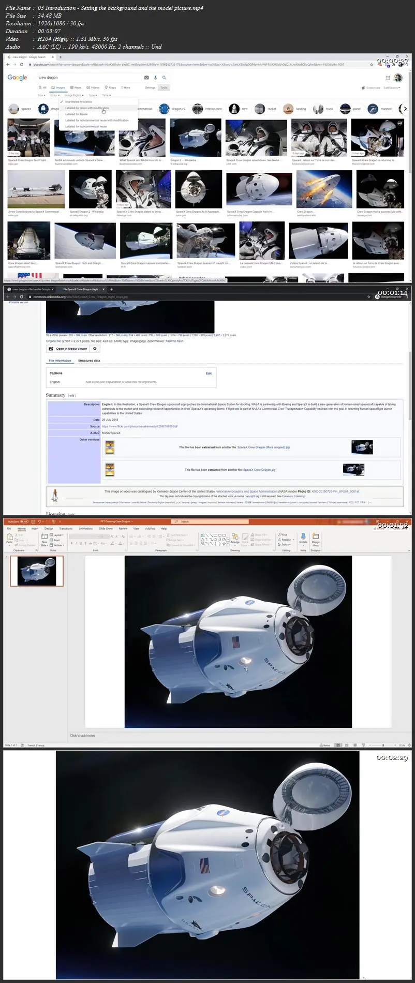Open the File menu in PowerPoint
415x983 pixels.
pos(9,529)
